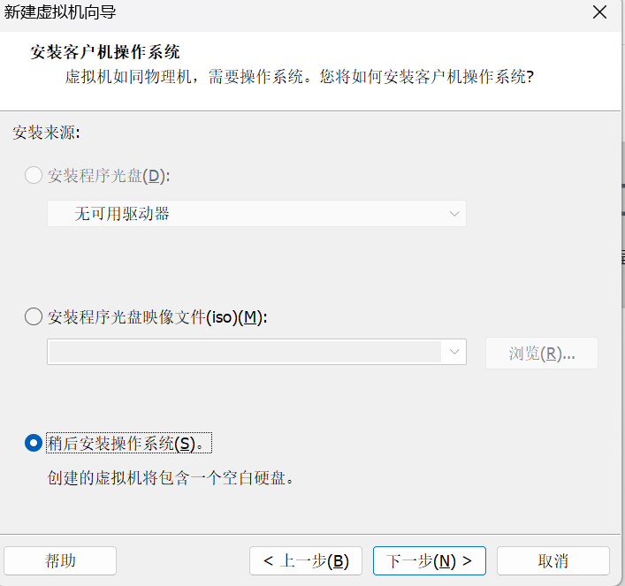This screenshot has width=625, height=586.
Task: Go back with 上一步(B) button
Action: point(306,561)
